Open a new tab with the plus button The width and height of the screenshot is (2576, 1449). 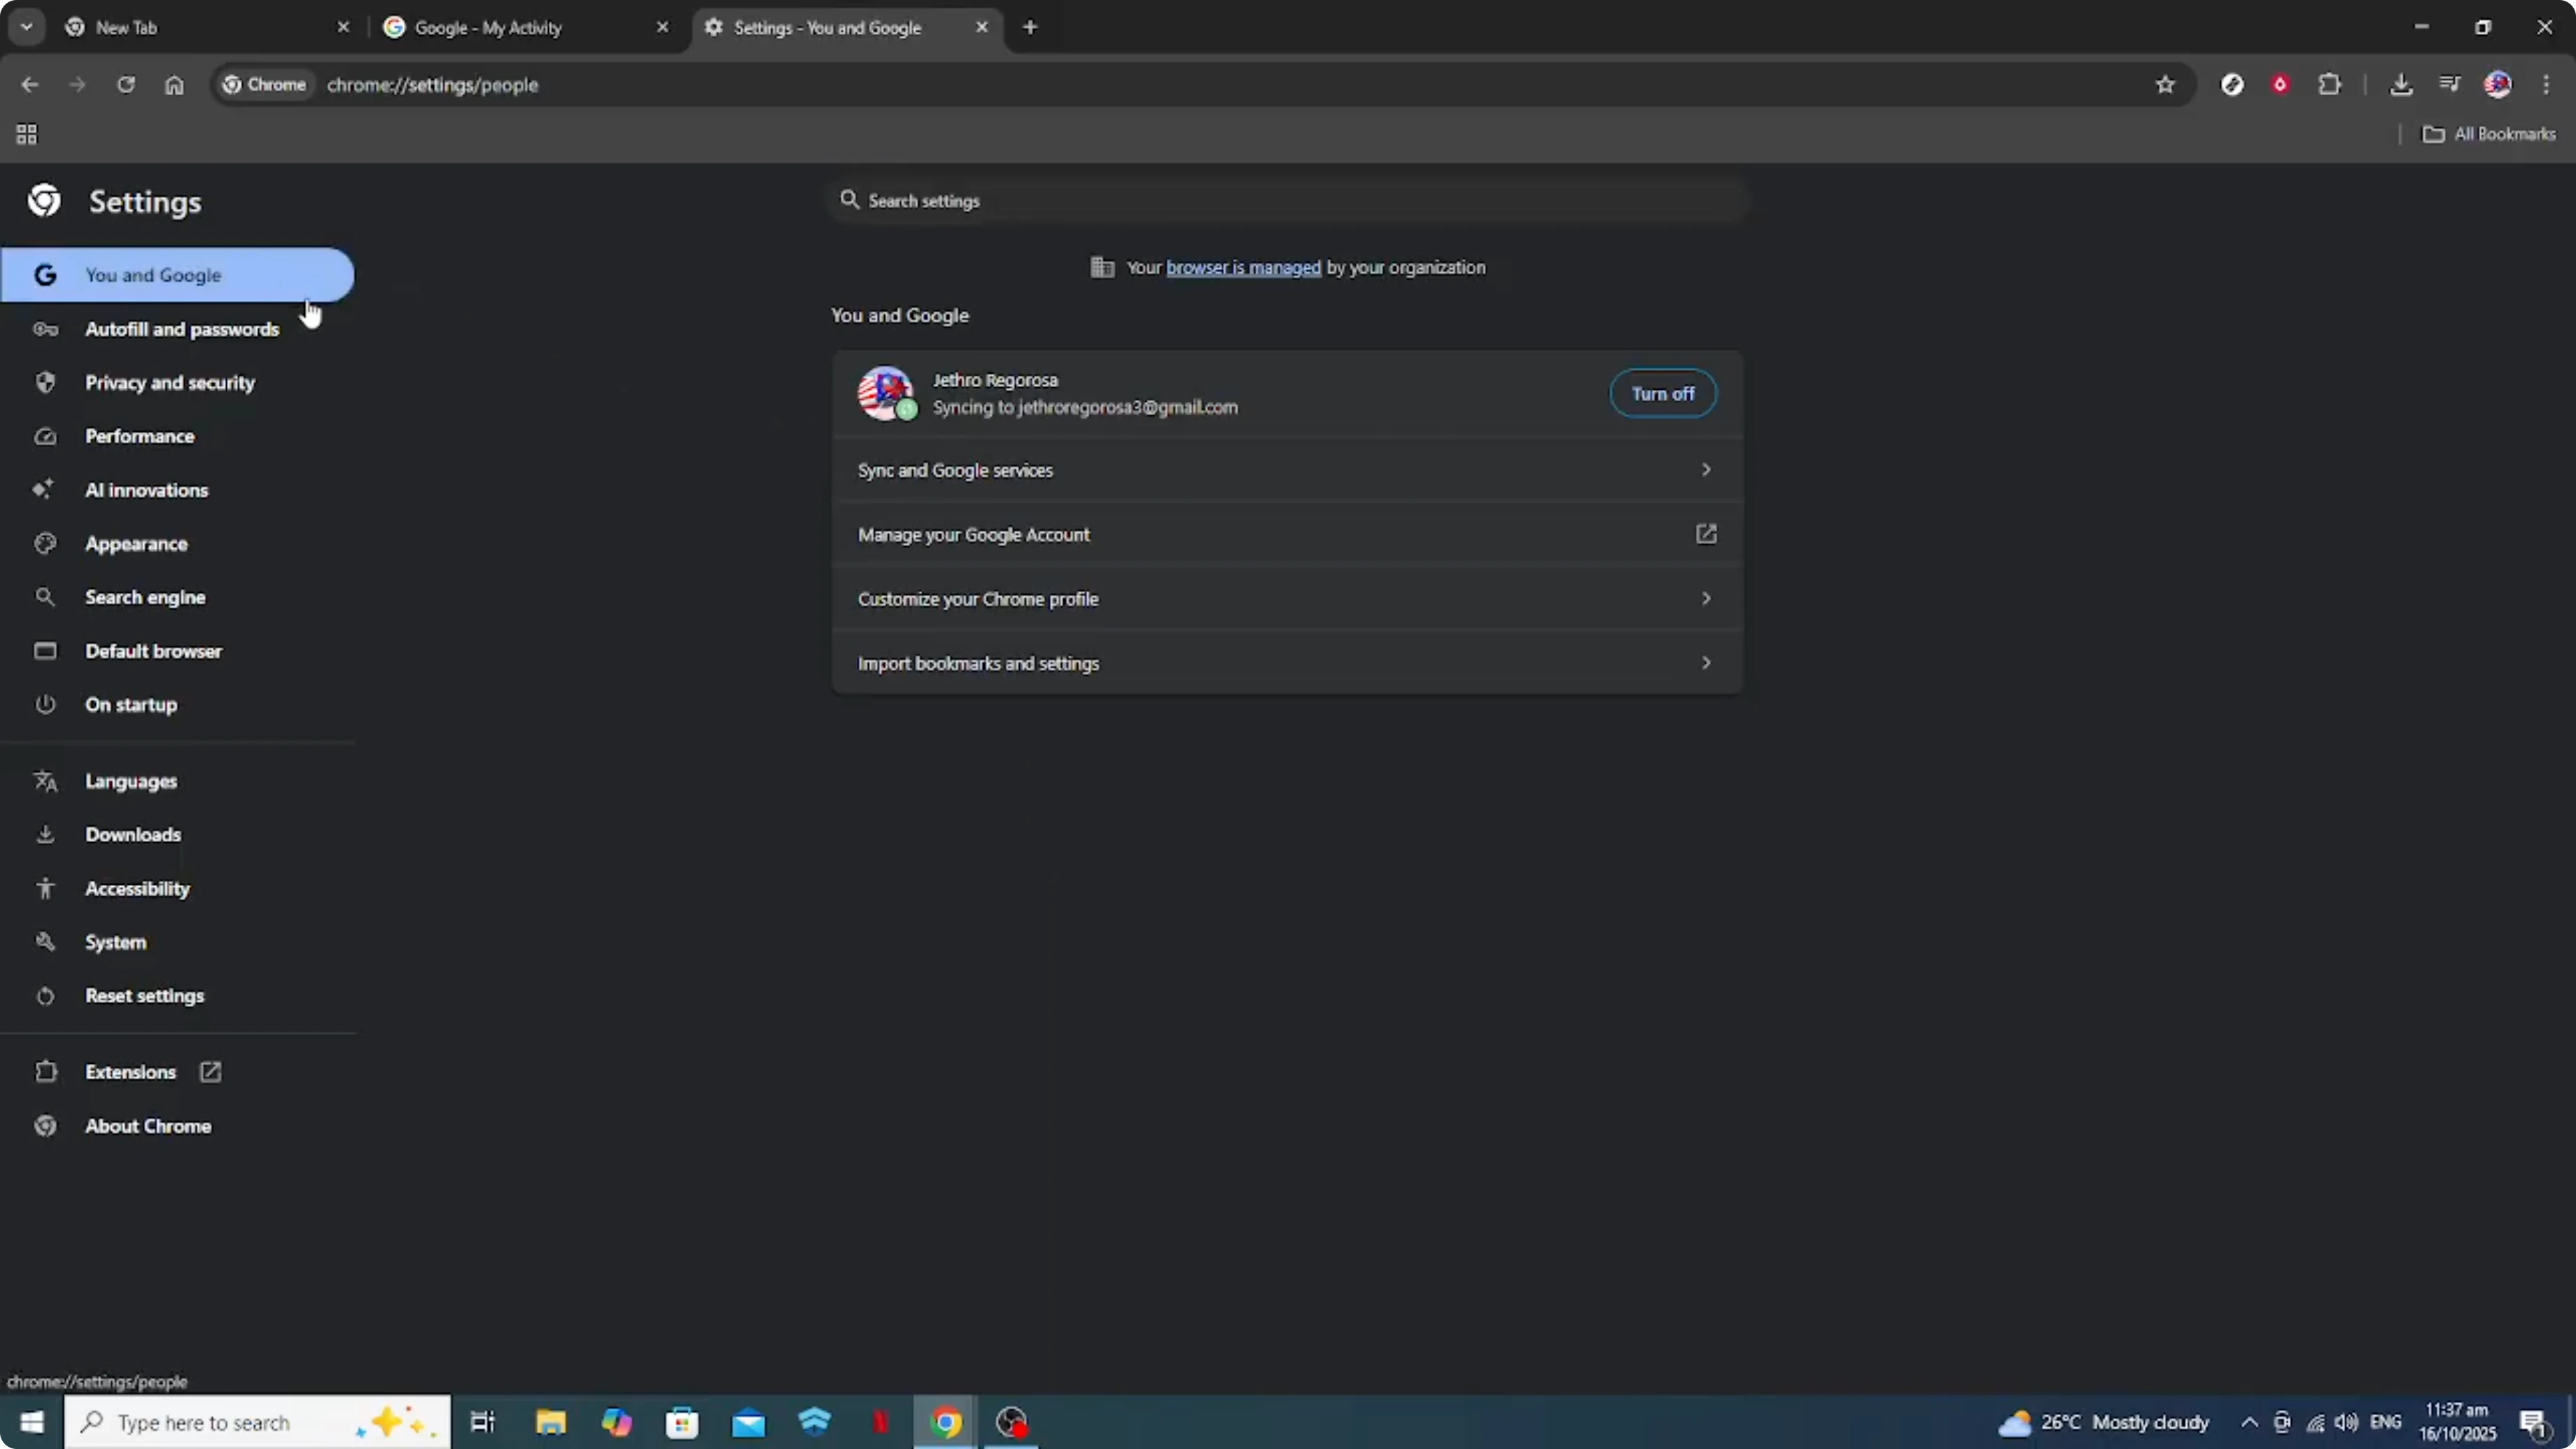(x=1030, y=27)
